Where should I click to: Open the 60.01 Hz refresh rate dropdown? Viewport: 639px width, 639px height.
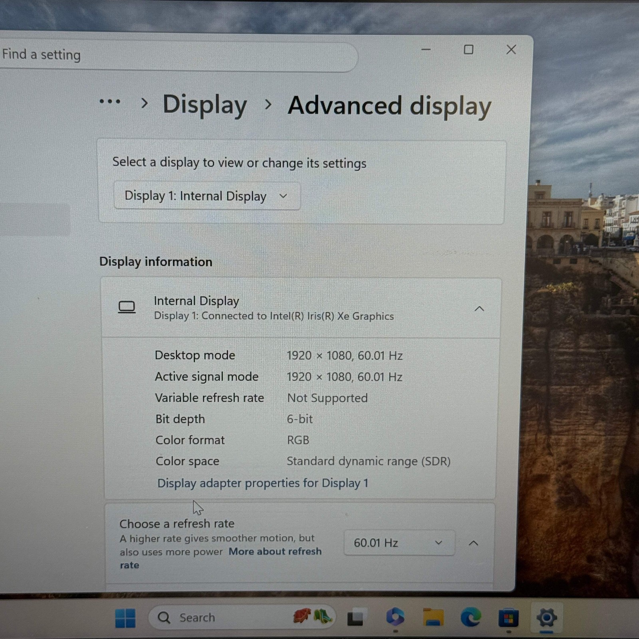(399, 543)
